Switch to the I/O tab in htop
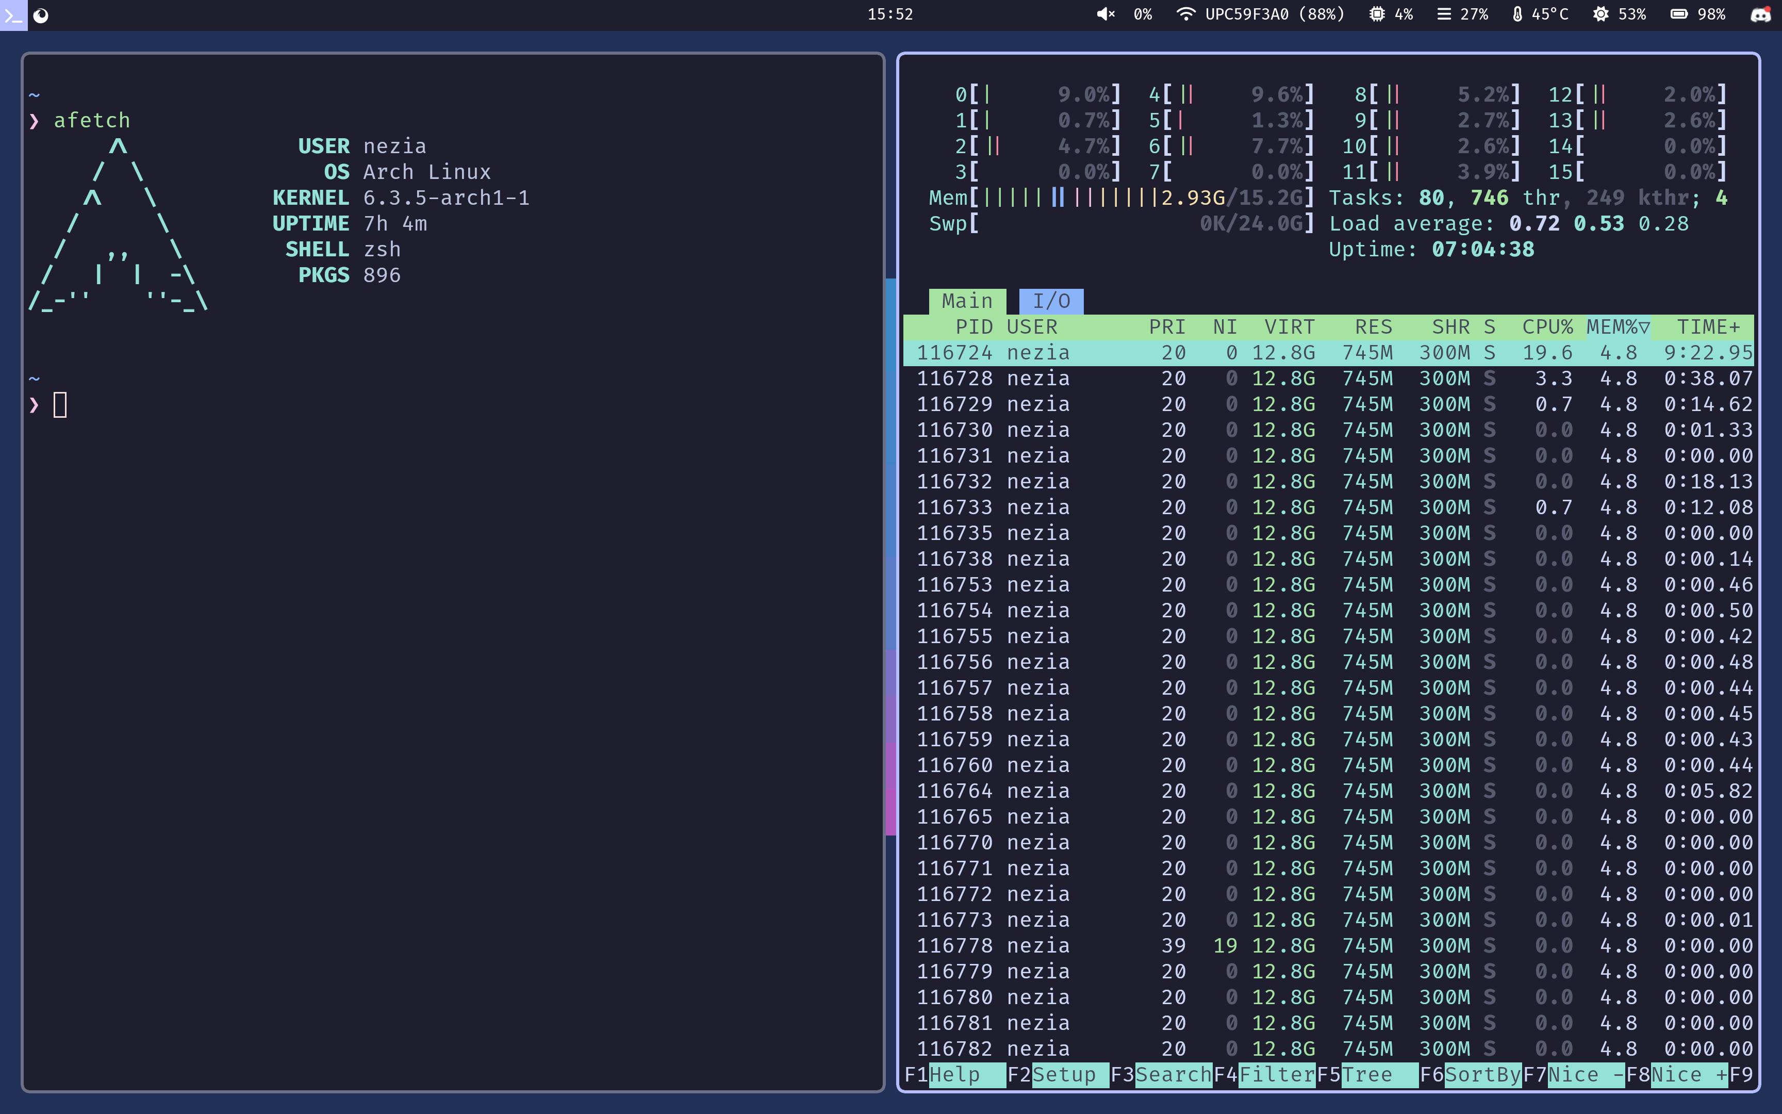 (x=1051, y=300)
